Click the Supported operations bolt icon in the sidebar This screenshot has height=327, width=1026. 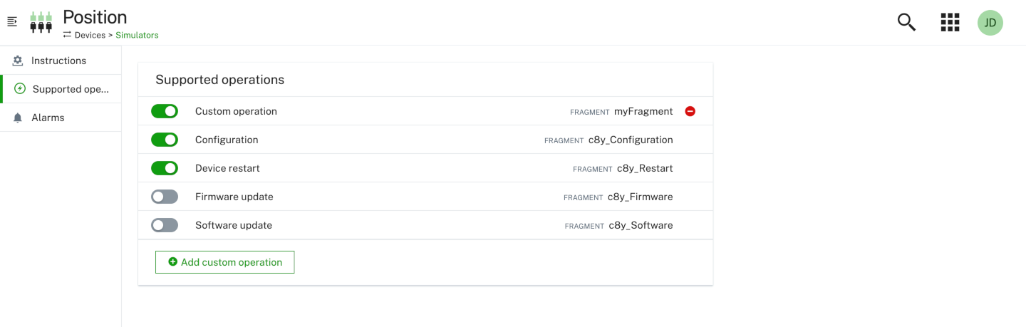(20, 89)
